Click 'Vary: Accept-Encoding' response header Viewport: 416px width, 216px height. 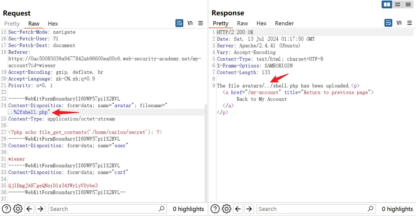[246, 52]
